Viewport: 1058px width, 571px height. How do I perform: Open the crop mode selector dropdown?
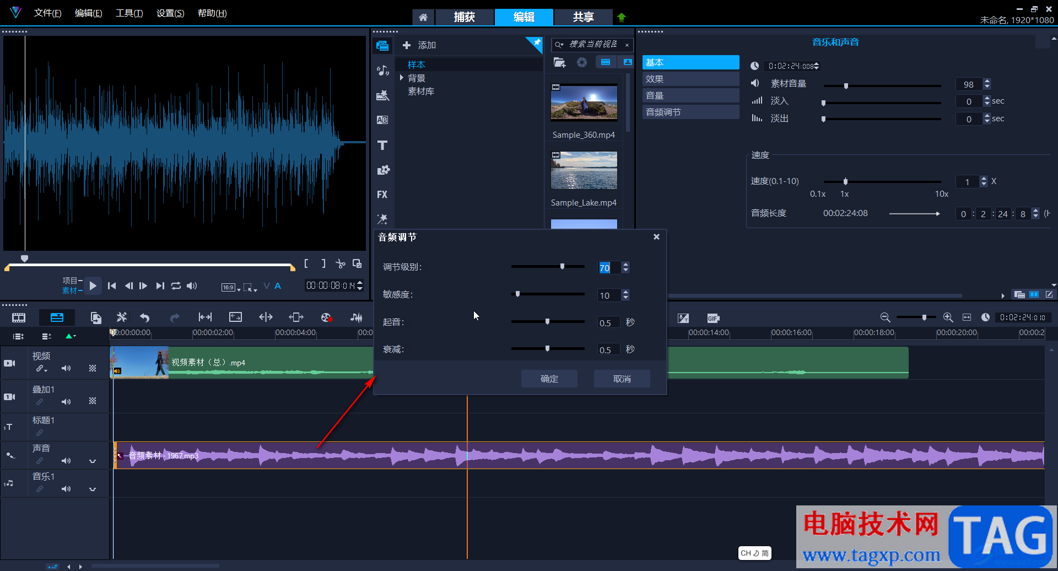pos(250,287)
